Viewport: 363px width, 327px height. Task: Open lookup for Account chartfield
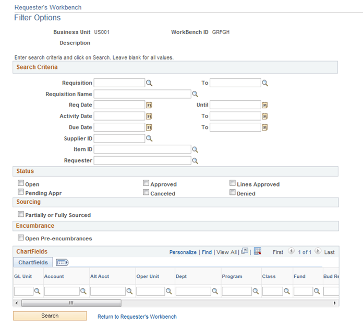(83, 291)
